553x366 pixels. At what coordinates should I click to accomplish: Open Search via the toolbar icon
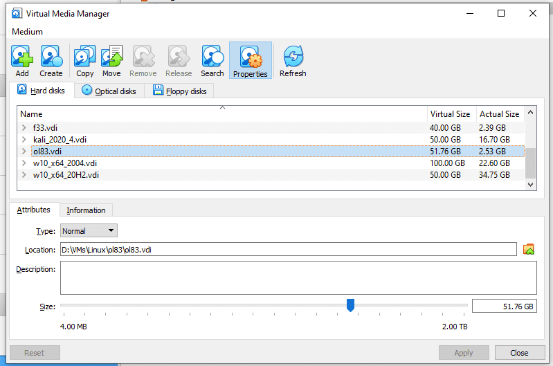[212, 60]
